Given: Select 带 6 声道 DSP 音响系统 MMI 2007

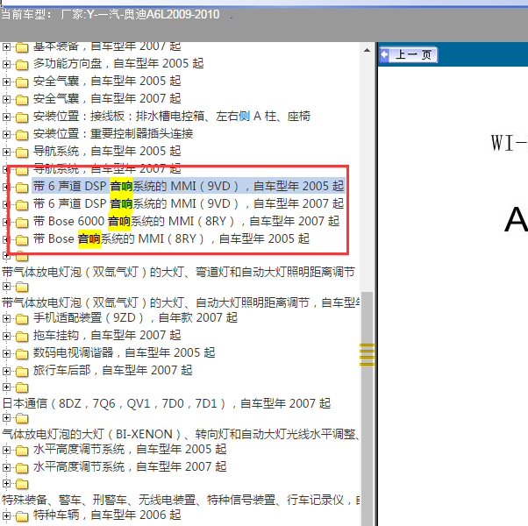Looking at the screenshot, I should coord(189,204).
